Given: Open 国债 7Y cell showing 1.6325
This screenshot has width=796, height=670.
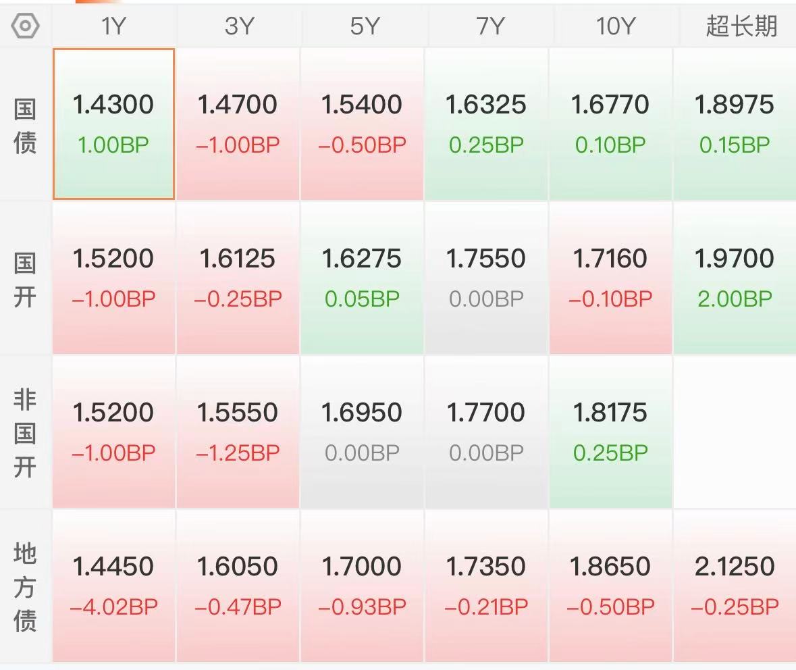Looking at the screenshot, I should 486,124.
